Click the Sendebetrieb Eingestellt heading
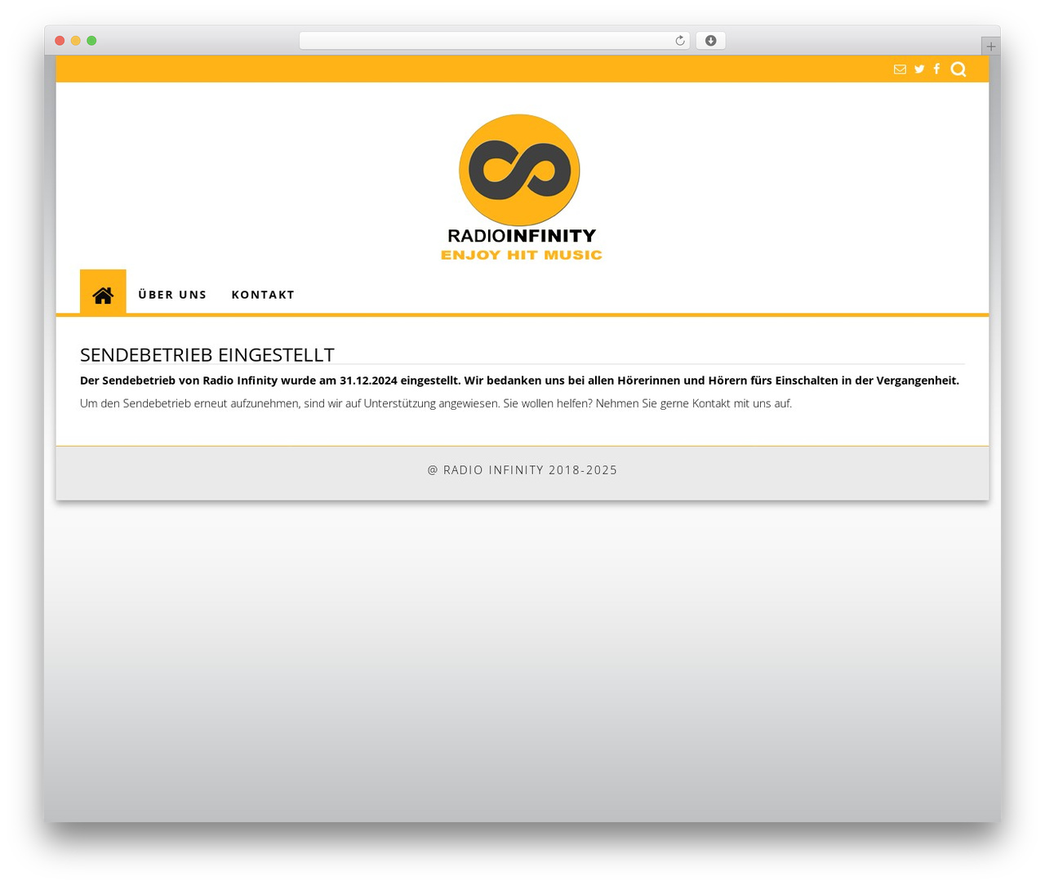 pos(207,354)
